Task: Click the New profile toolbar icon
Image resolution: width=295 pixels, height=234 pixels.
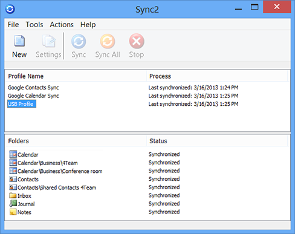Action: click(x=19, y=41)
